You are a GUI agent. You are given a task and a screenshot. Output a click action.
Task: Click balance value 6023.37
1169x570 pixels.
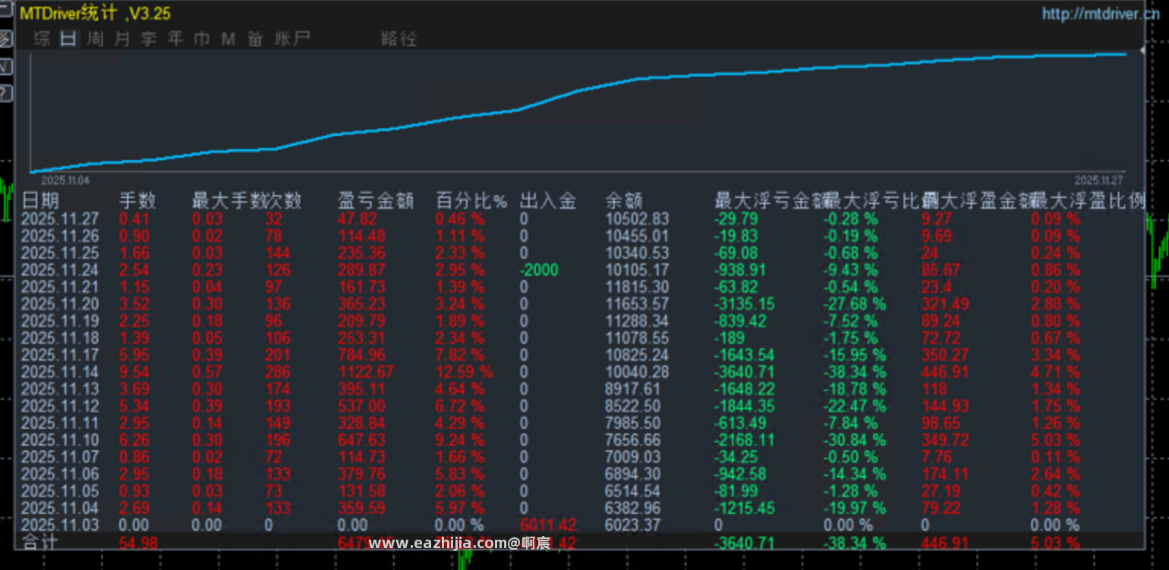(x=633, y=525)
